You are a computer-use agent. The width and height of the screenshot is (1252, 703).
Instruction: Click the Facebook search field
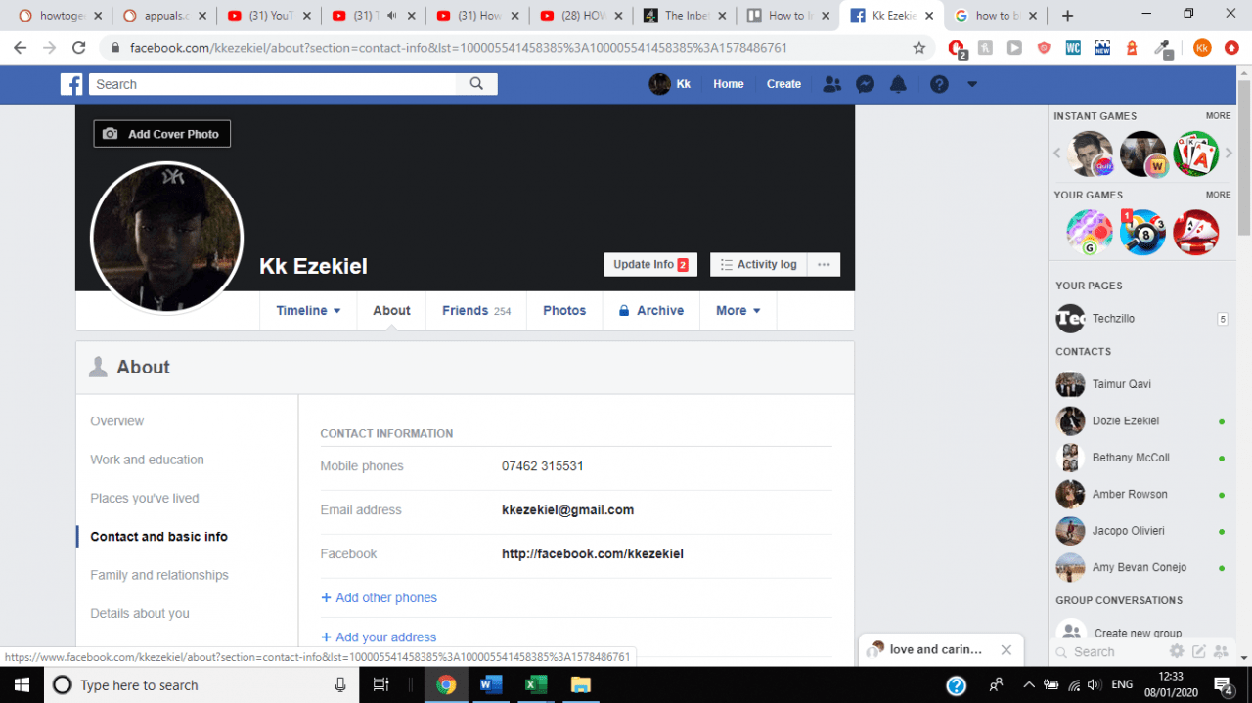[x=273, y=84]
